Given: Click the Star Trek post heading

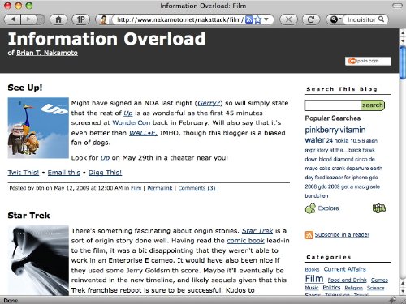Looking at the screenshot, I should pyautogui.click(x=28, y=216).
